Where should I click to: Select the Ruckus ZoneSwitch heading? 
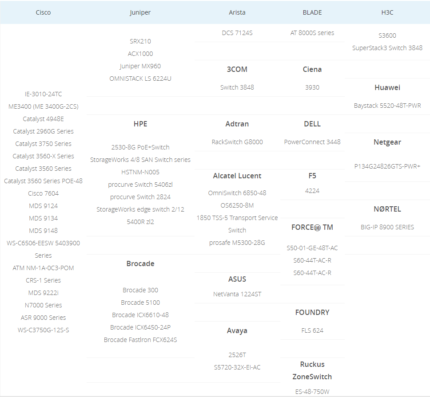pyautogui.click(x=312, y=370)
